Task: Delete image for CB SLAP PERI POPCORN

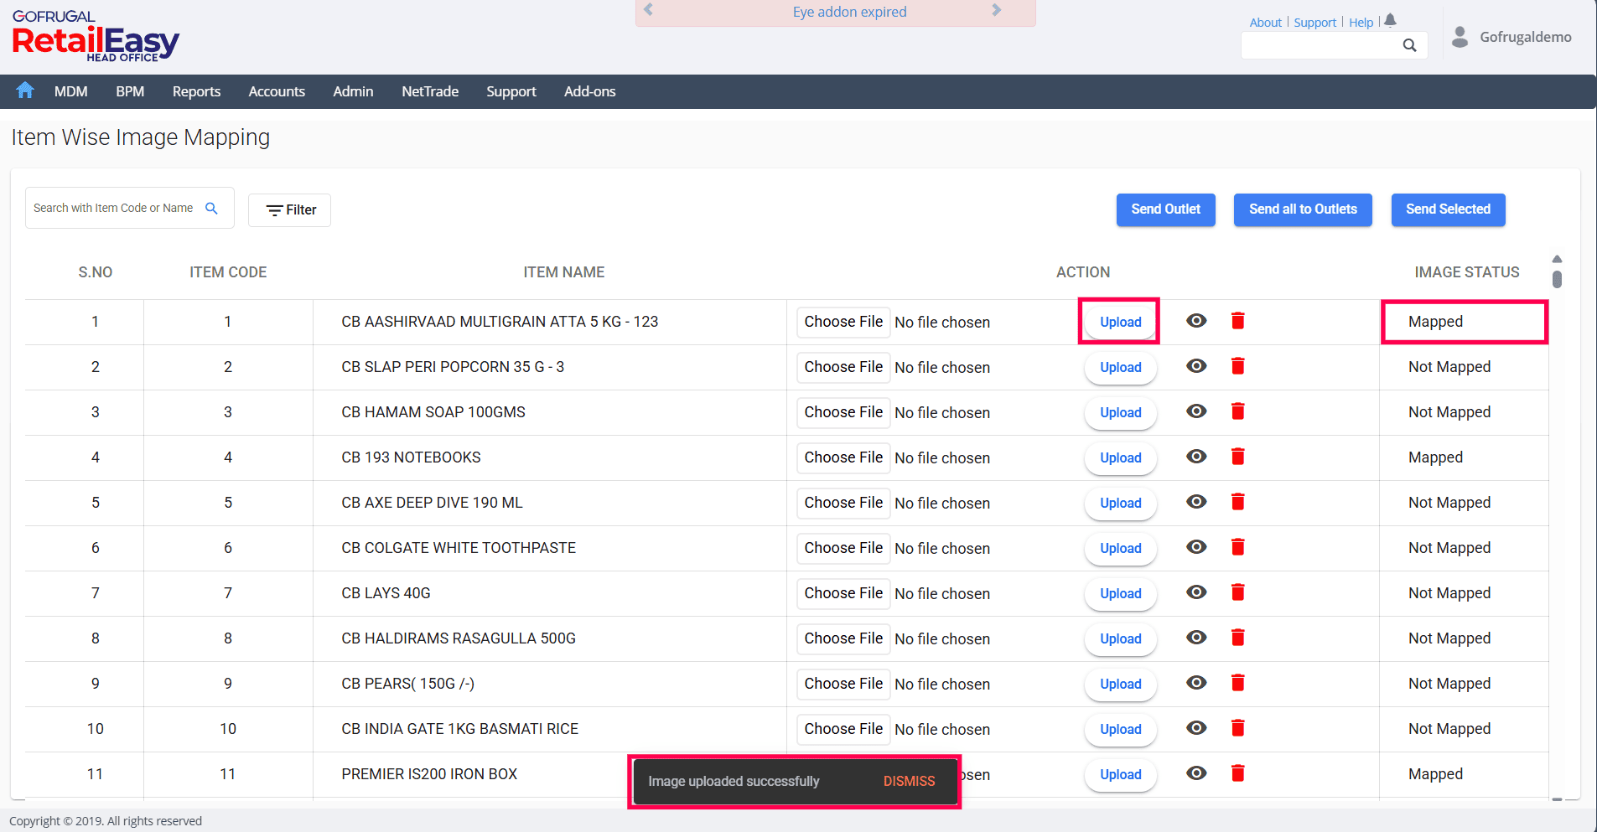Action: 1237,365
